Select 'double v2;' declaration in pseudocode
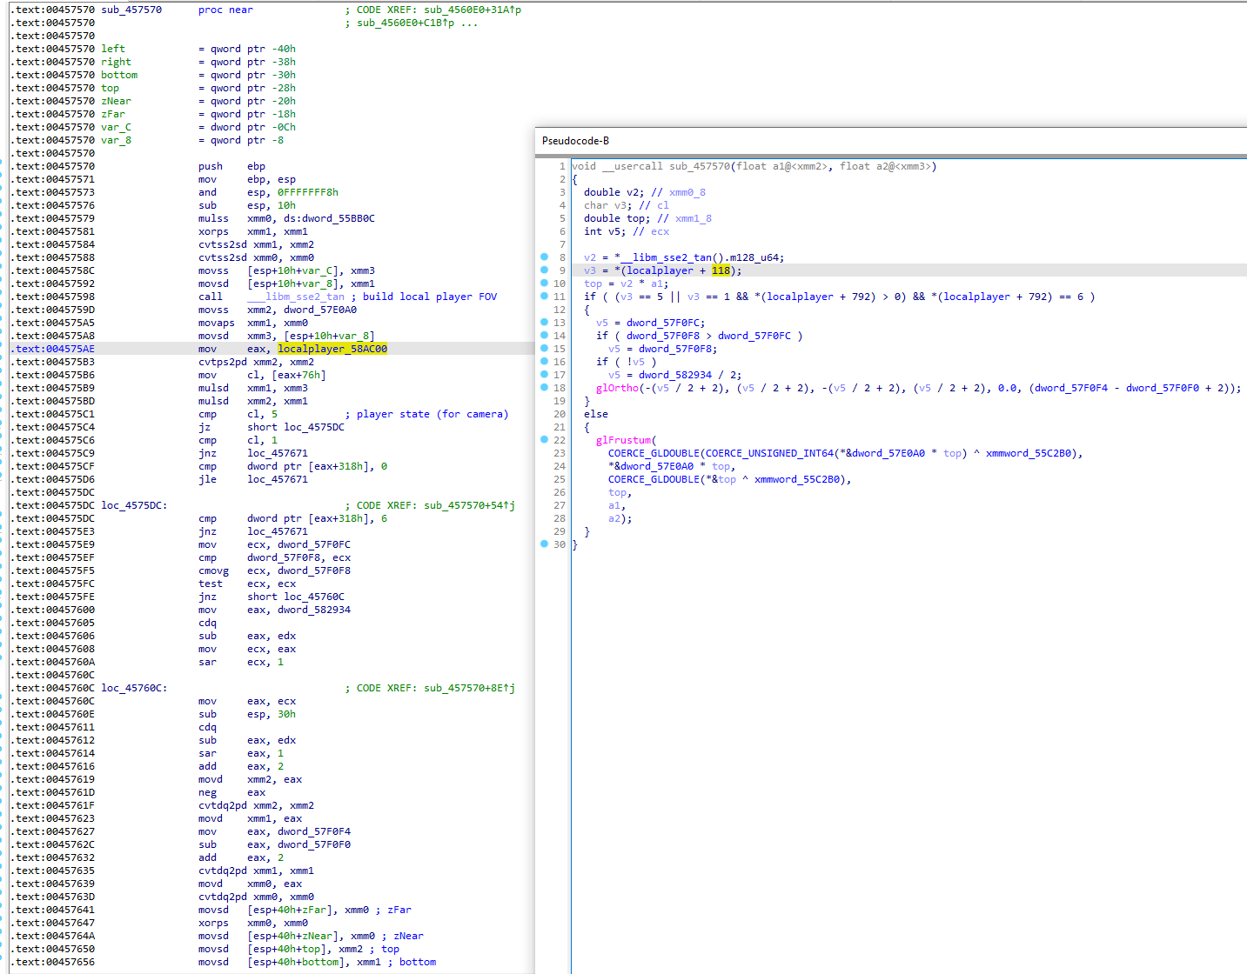 pyautogui.click(x=614, y=192)
